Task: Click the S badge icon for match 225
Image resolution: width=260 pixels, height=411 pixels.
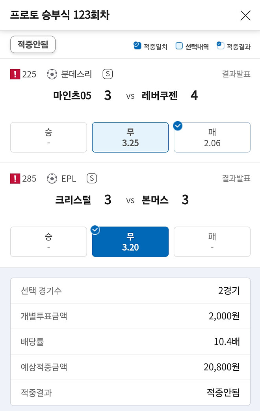Action: pyautogui.click(x=107, y=74)
